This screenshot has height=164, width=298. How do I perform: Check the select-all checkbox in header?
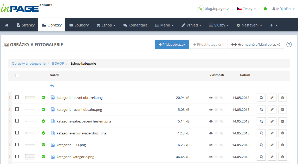pos(17,75)
